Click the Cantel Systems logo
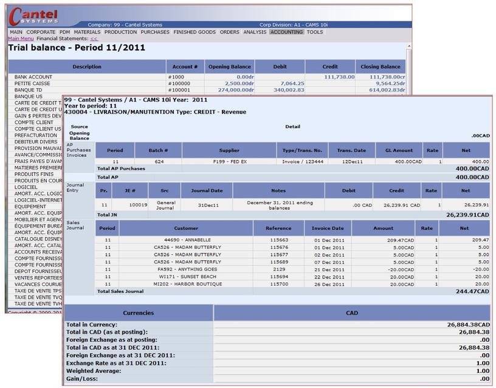This screenshot has height=388, width=496. [33, 16]
